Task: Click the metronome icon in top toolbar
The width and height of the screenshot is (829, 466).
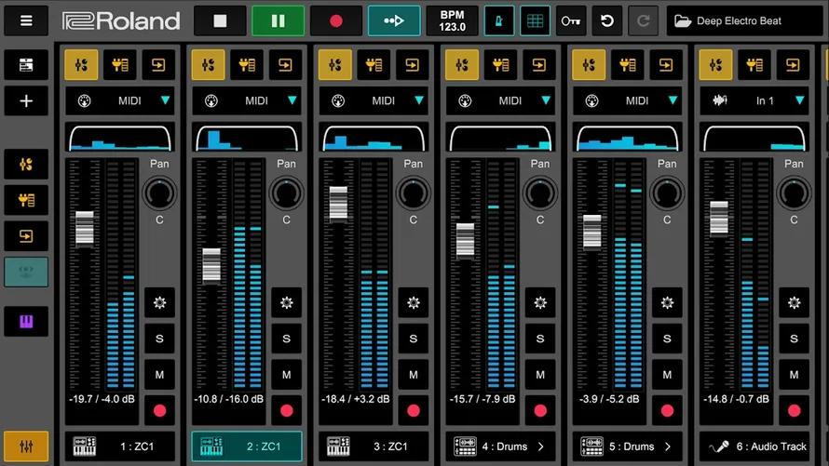Action: coord(498,20)
